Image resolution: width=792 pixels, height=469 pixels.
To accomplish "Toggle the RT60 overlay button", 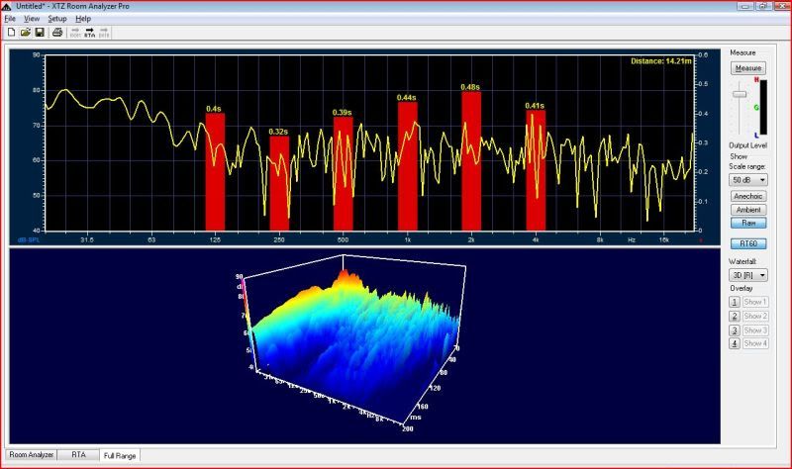I will [x=747, y=242].
